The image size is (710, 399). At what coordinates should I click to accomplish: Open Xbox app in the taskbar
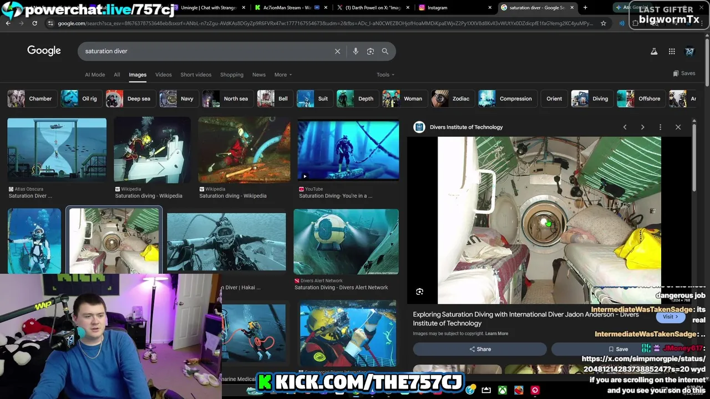pos(503,390)
